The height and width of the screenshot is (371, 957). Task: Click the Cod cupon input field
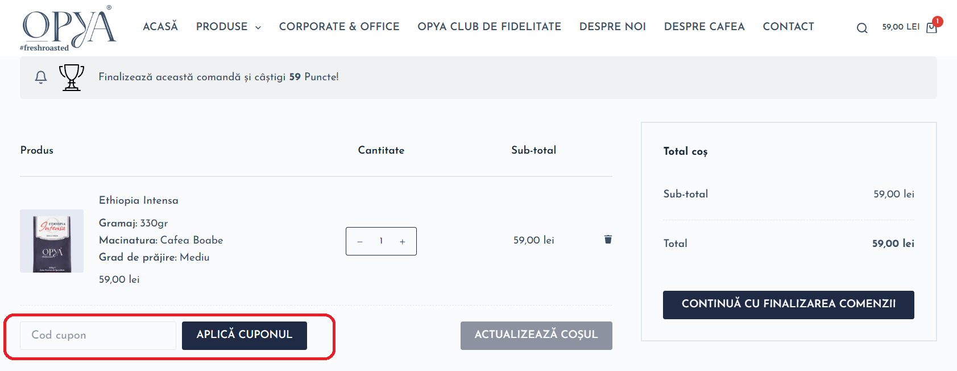pos(97,335)
